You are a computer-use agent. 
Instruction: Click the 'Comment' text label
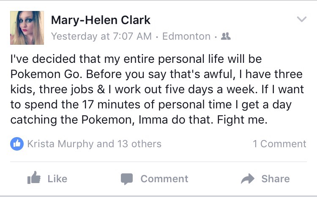(x=164, y=178)
